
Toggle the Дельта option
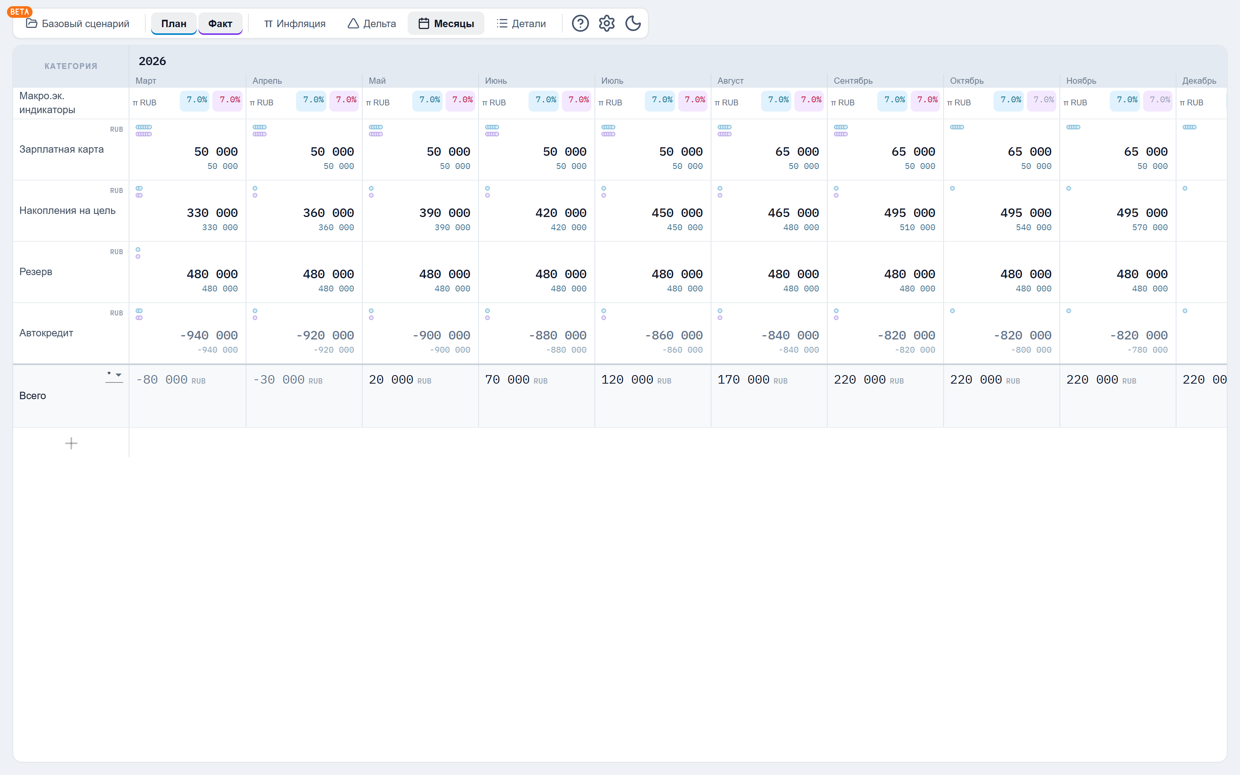[x=372, y=24]
